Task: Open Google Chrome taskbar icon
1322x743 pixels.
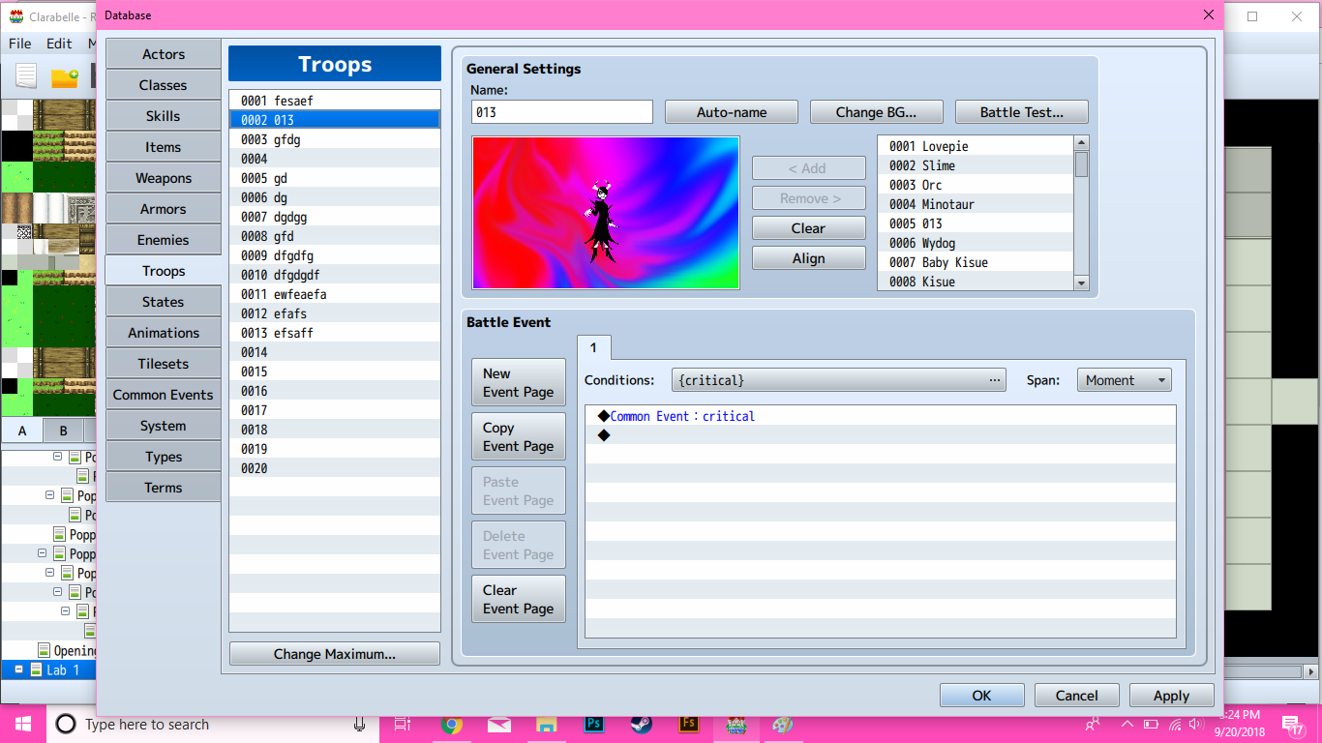Action: [451, 724]
